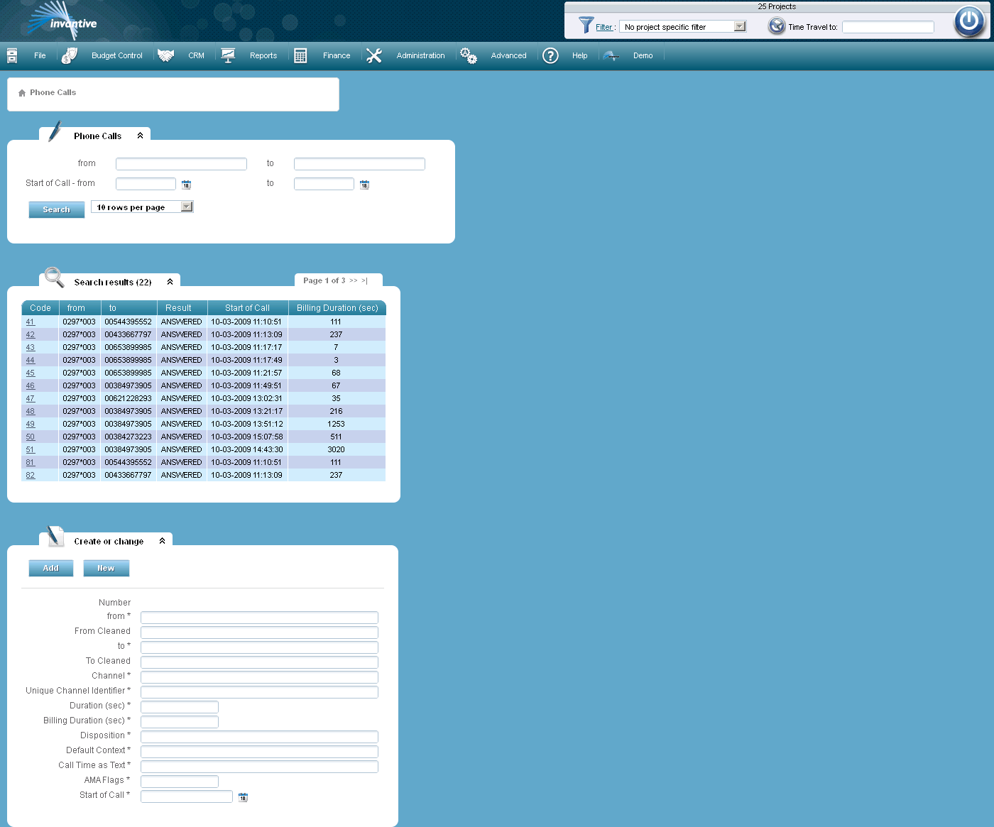Open phone call record code 49
The image size is (994, 827).
tap(31, 424)
